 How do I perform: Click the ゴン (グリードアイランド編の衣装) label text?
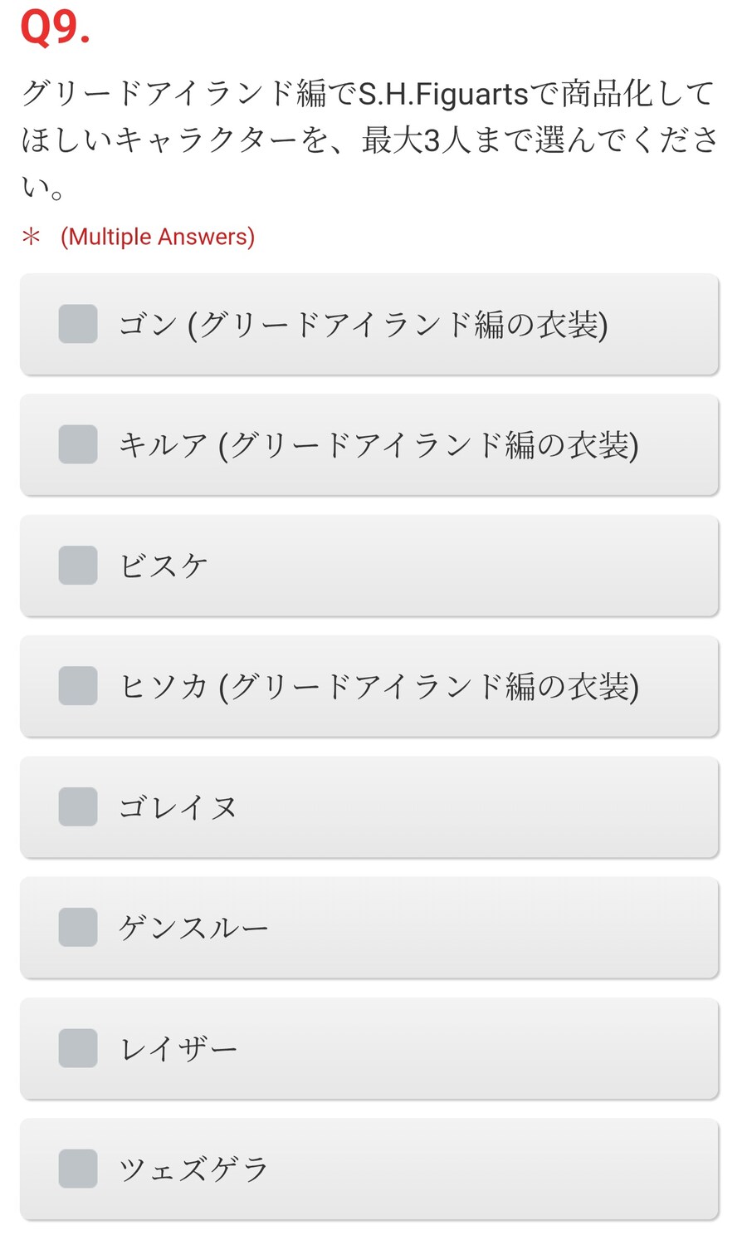[363, 324]
